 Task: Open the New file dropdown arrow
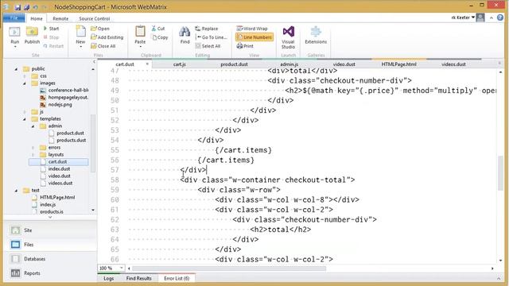(x=80, y=47)
